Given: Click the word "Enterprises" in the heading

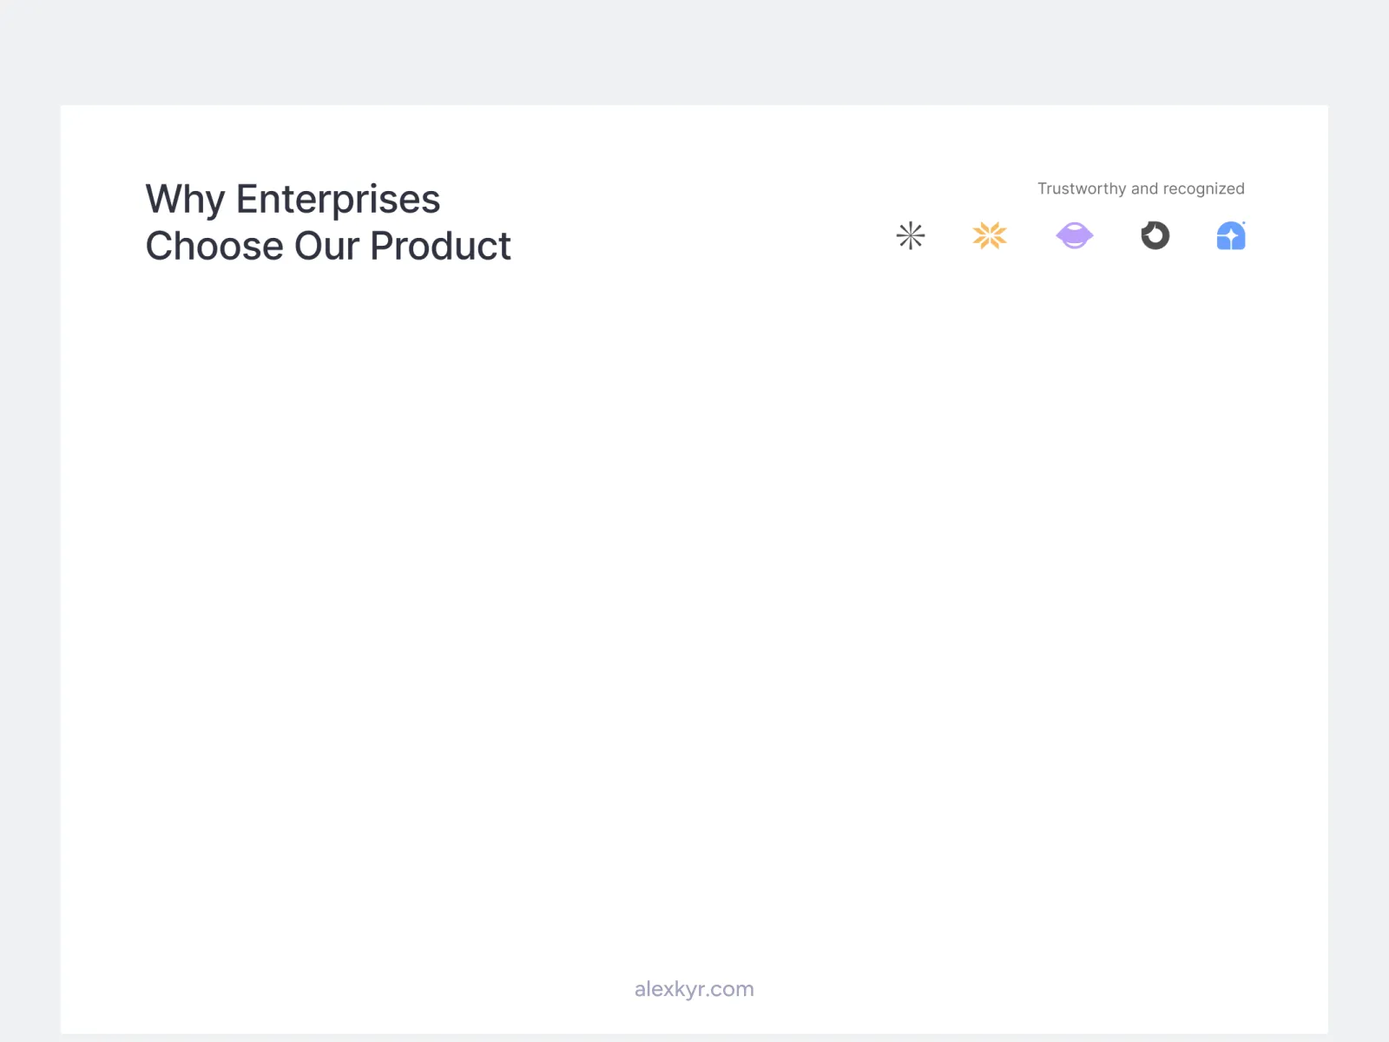Looking at the screenshot, I should click(338, 200).
